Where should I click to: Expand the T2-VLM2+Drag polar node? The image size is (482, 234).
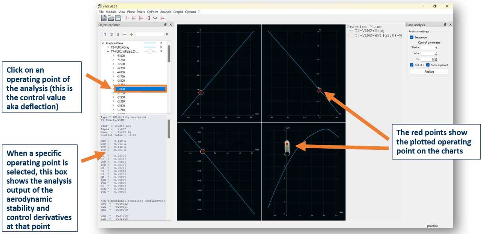click(x=108, y=47)
